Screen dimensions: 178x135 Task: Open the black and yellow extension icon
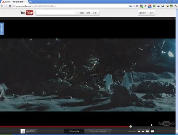pyautogui.click(x=167, y=6)
